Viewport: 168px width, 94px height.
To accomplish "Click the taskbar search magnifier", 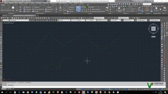I will click(6, 92).
